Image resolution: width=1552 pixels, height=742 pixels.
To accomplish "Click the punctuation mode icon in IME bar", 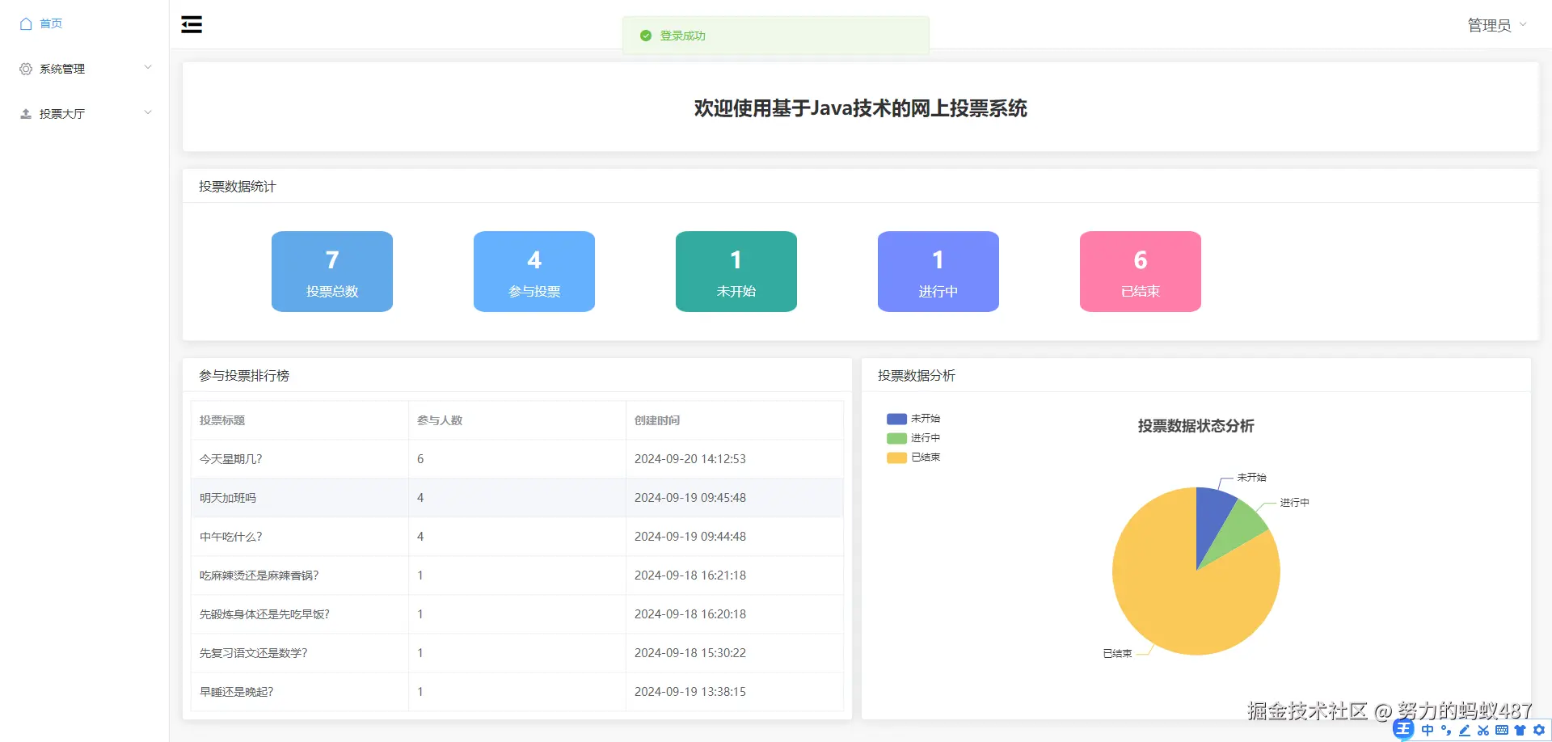I will 1446,730.
